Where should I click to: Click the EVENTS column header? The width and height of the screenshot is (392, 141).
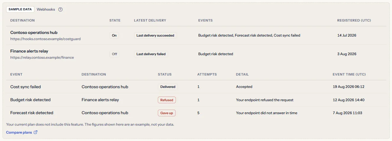pos(205,21)
